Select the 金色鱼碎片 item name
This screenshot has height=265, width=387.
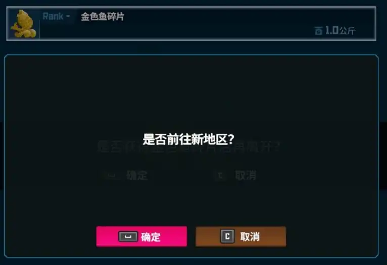(103, 17)
